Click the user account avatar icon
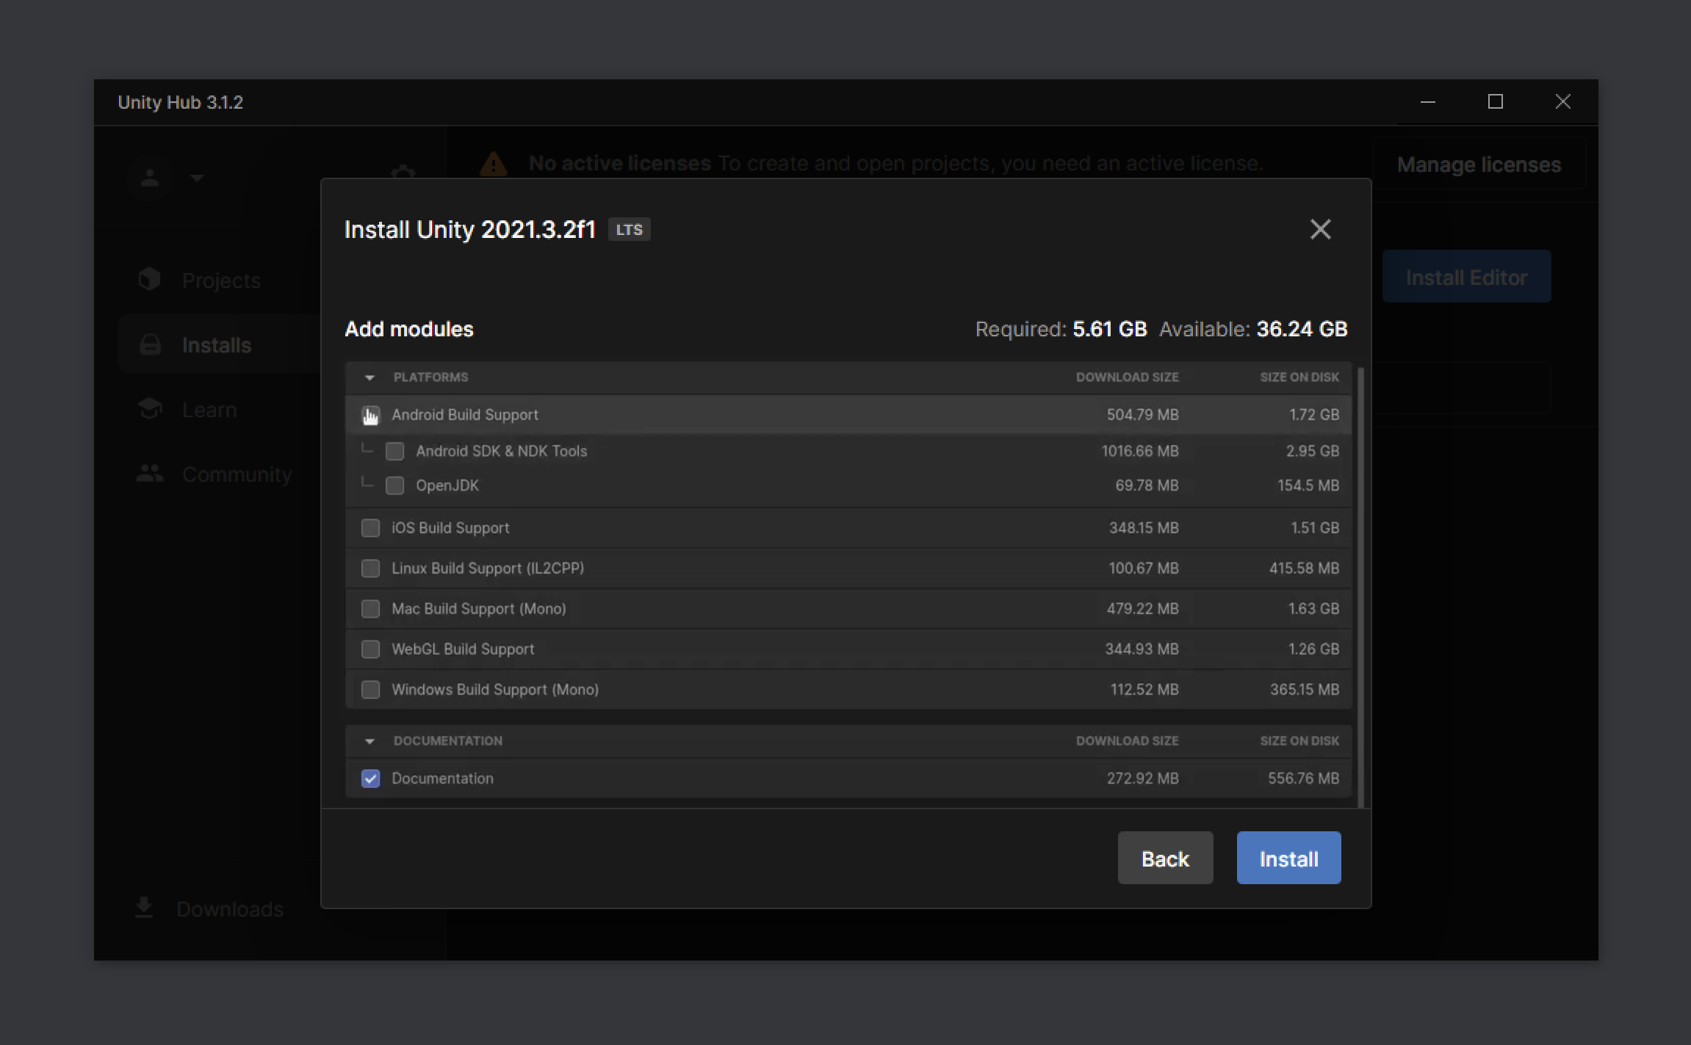Screen dimensions: 1691x1045 pos(150,177)
